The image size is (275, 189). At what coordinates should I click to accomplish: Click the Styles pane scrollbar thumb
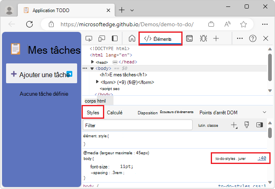point(270,133)
